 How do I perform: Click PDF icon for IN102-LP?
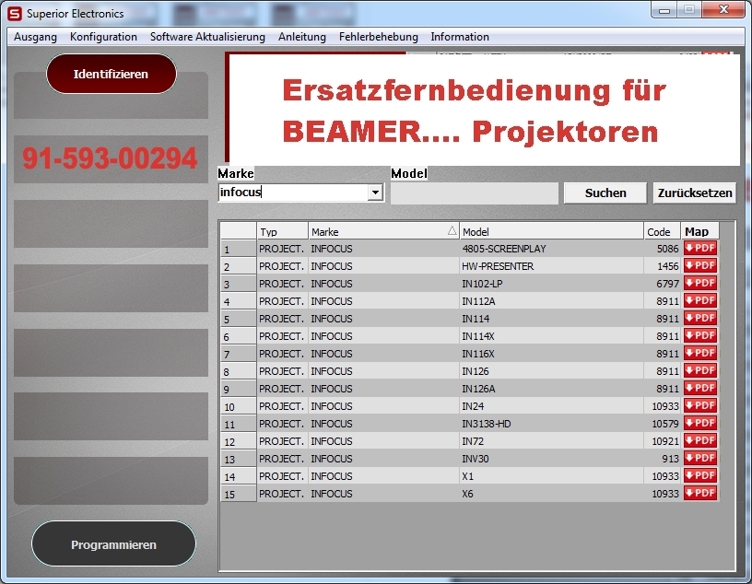699,283
